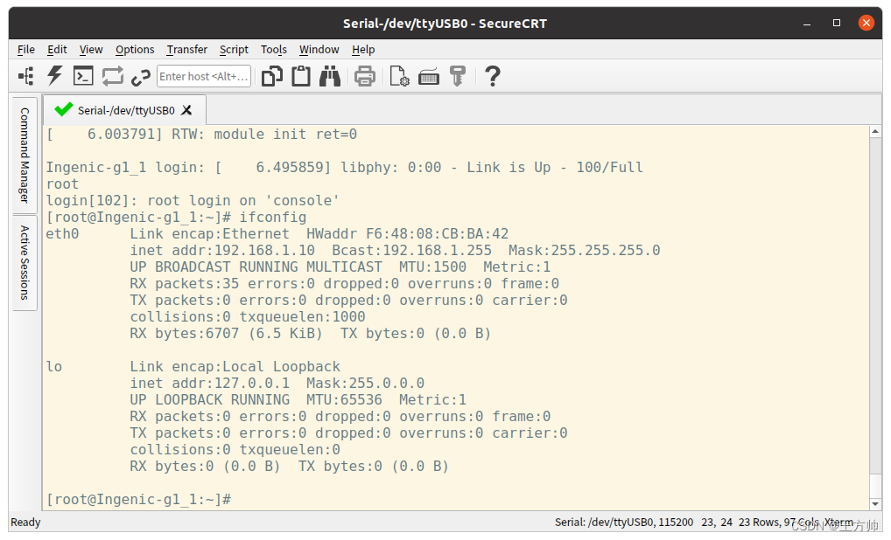Click the Quick Connect lightning bolt icon
This screenshot has height=540, width=891.
54,76
